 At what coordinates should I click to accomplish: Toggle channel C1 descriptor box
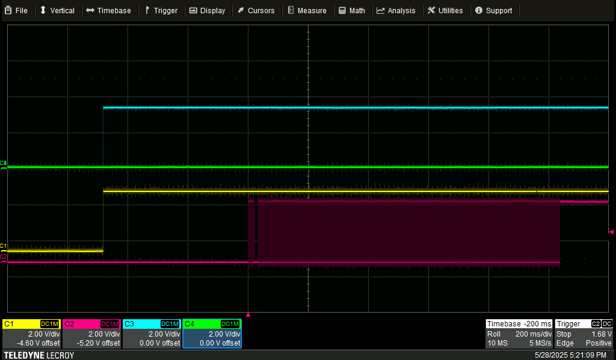pos(31,334)
